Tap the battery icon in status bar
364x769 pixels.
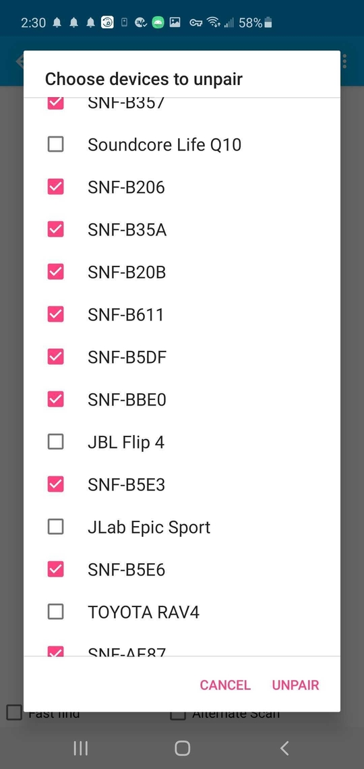pyautogui.click(x=268, y=22)
